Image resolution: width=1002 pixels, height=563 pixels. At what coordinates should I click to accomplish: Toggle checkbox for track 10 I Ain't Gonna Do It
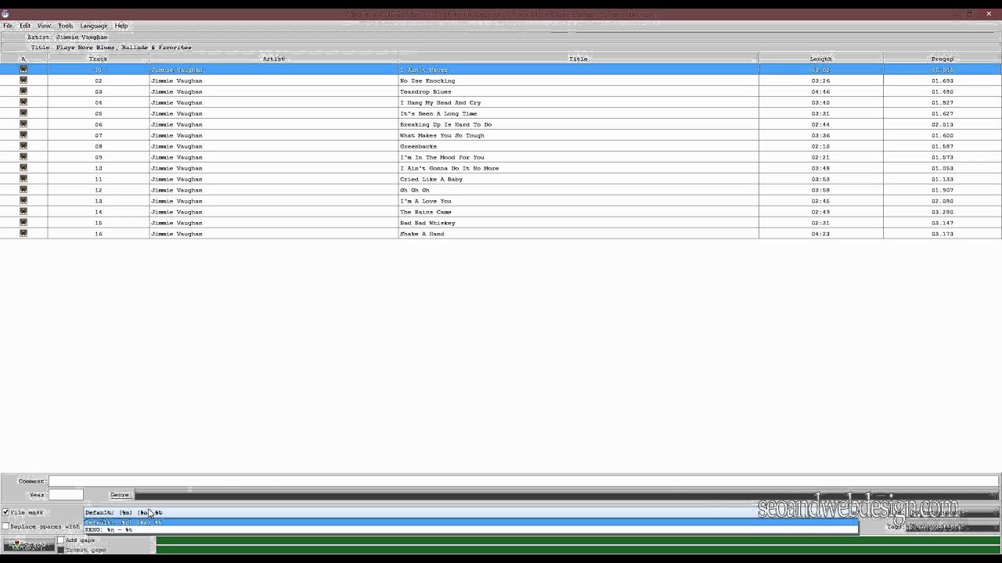[23, 168]
